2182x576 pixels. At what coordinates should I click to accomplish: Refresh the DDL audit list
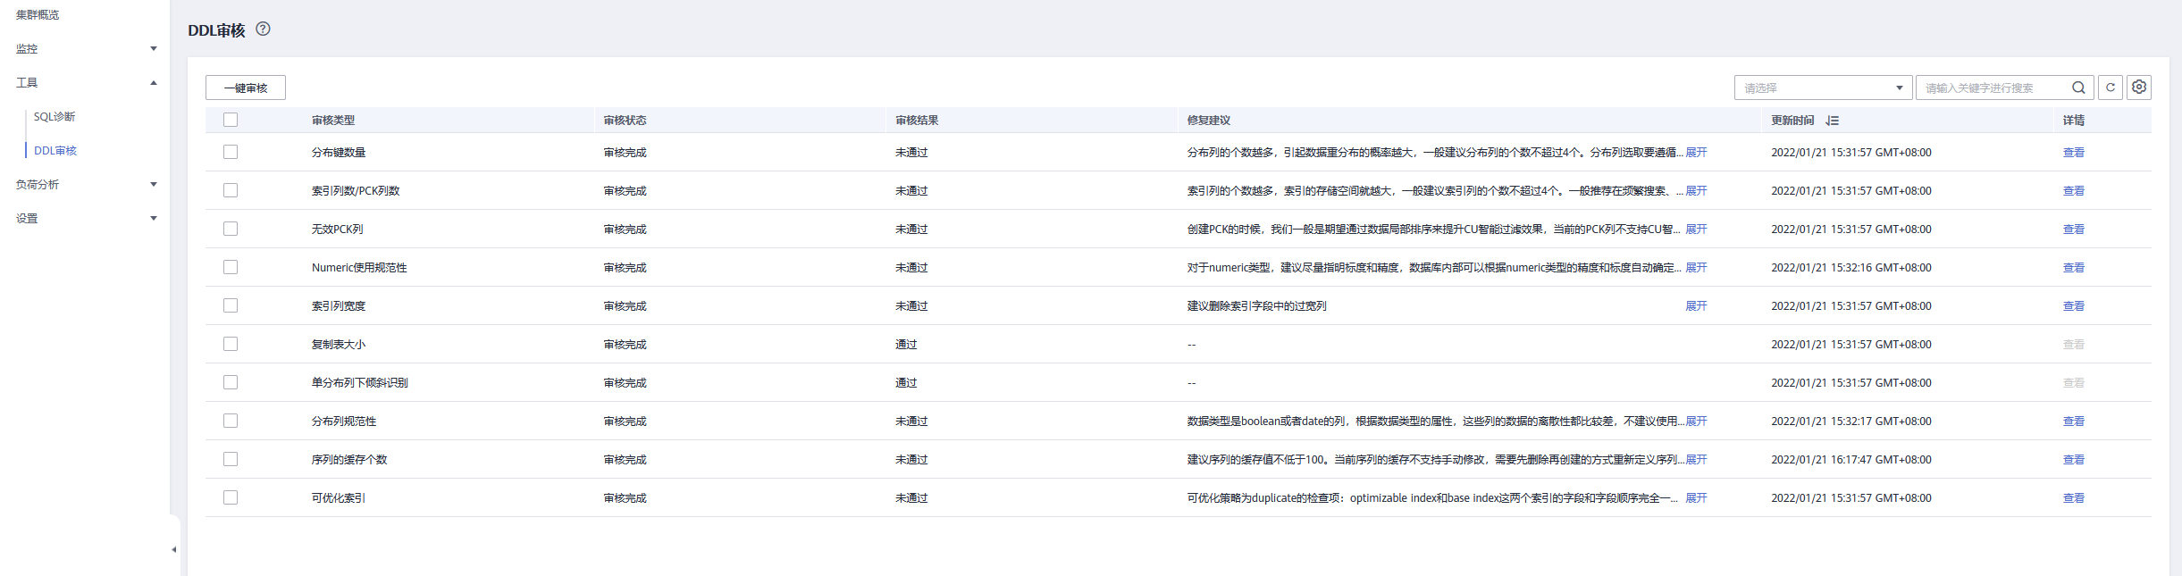pos(2111,88)
